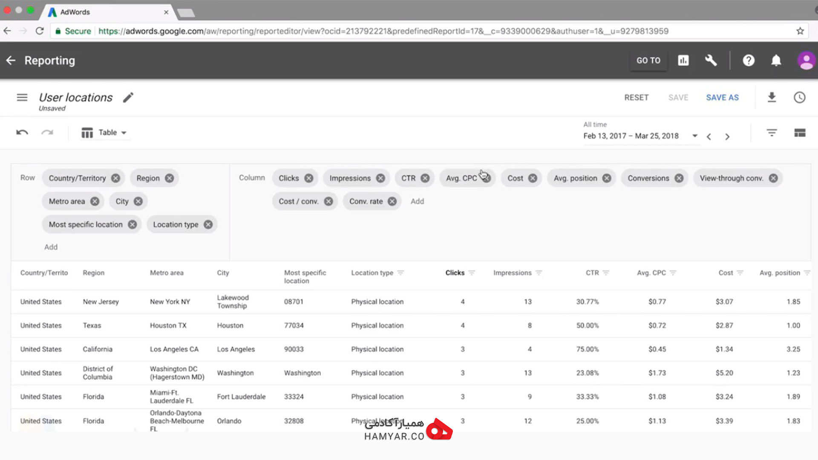Click the GO TO button

pos(648,60)
